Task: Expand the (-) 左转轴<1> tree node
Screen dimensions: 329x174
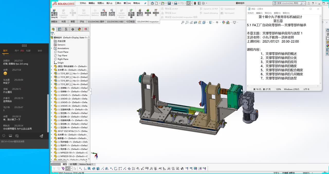Action: [52, 88]
